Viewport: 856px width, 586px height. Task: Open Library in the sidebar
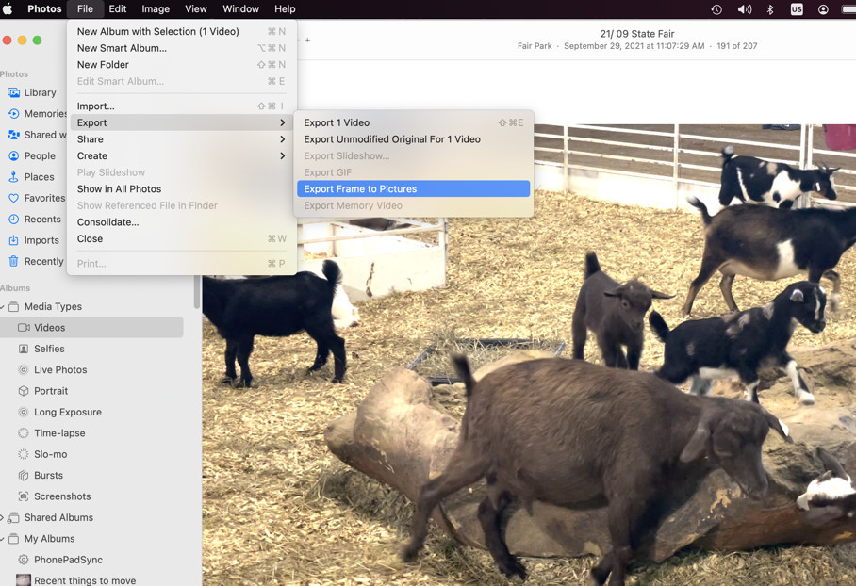pyautogui.click(x=41, y=92)
